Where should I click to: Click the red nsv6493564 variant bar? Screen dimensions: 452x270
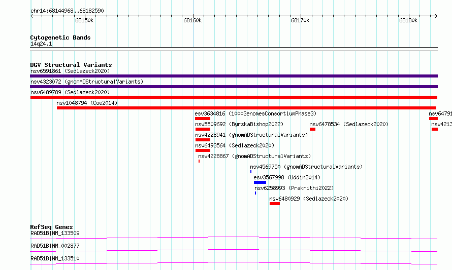click(203, 150)
